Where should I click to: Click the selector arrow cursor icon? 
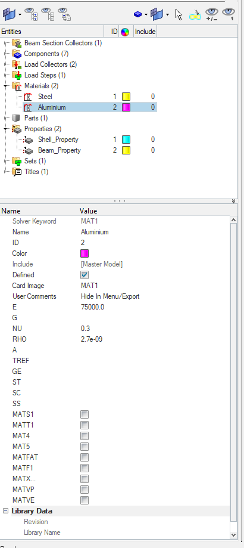(x=179, y=15)
